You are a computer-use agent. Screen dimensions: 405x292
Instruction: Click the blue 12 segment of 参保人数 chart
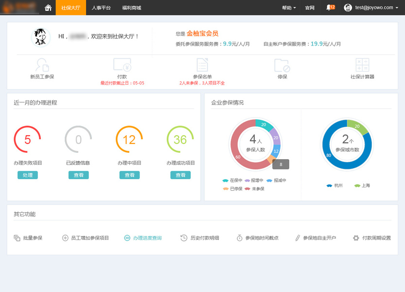[x=276, y=151]
